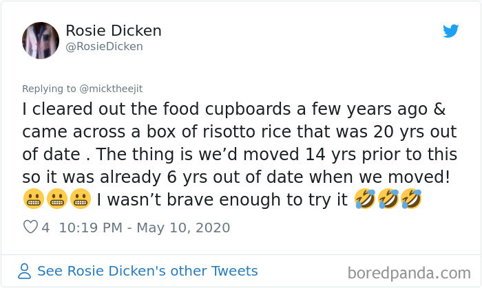Open the Rosie Dicken display name
Image resolution: width=482 pixels, height=288 pixels.
click(x=114, y=30)
